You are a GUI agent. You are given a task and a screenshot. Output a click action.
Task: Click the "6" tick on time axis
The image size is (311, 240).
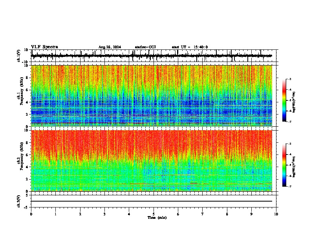coord(178,214)
